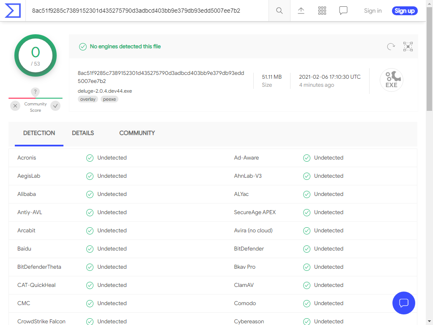Image resolution: width=433 pixels, height=325 pixels.
Task: Click the Sign in link
Action: coord(373,11)
